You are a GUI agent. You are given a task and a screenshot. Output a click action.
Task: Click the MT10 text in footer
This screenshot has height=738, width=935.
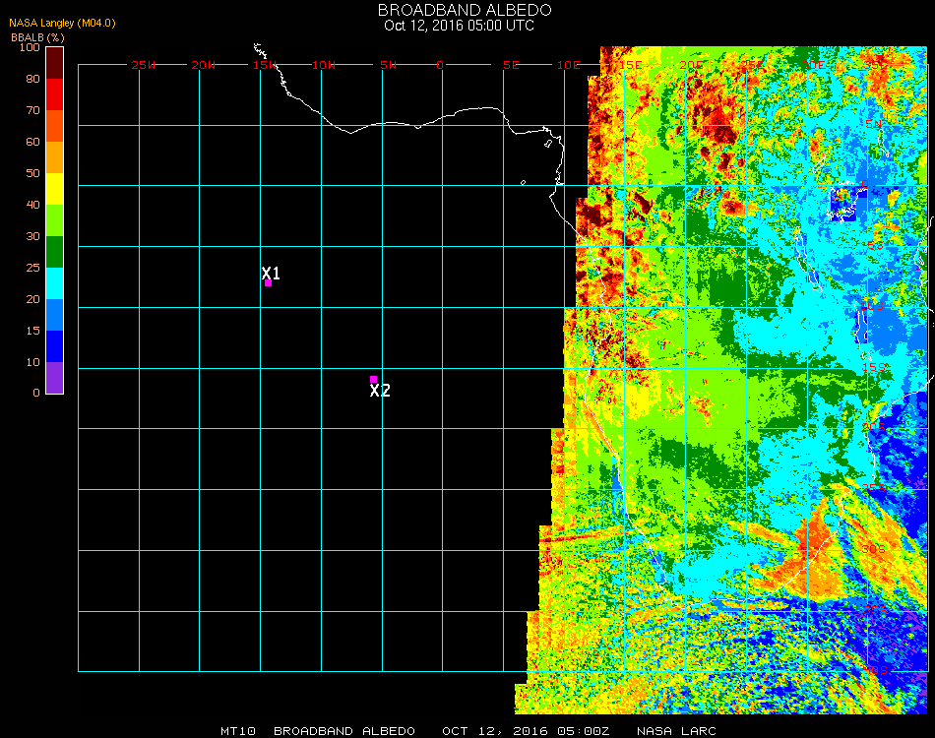pyautogui.click(x=238, y=731)
